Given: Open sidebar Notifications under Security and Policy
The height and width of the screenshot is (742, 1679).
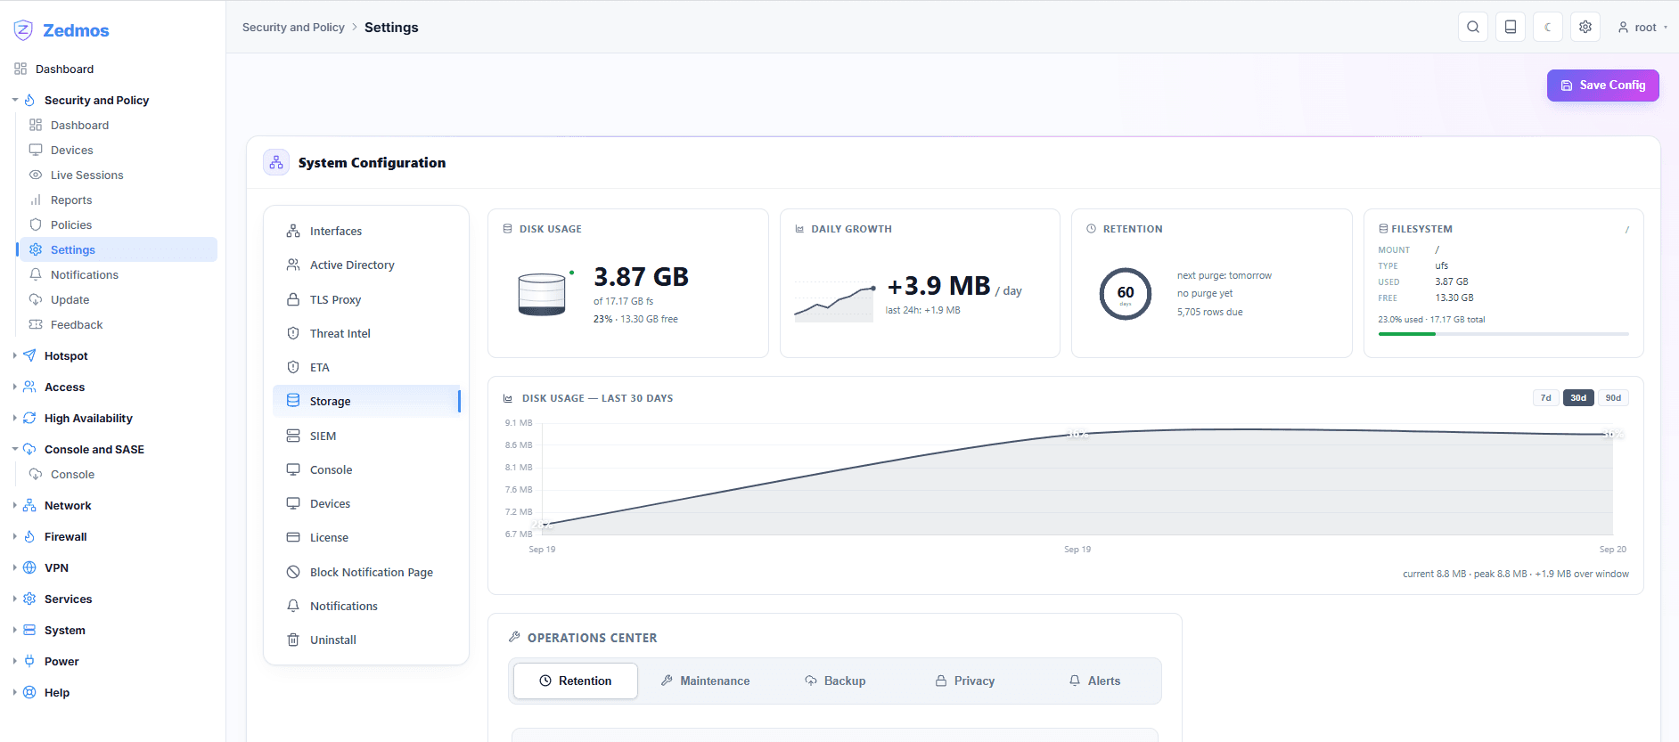Looking at the screenshot, I should click(x=84, y=274).
